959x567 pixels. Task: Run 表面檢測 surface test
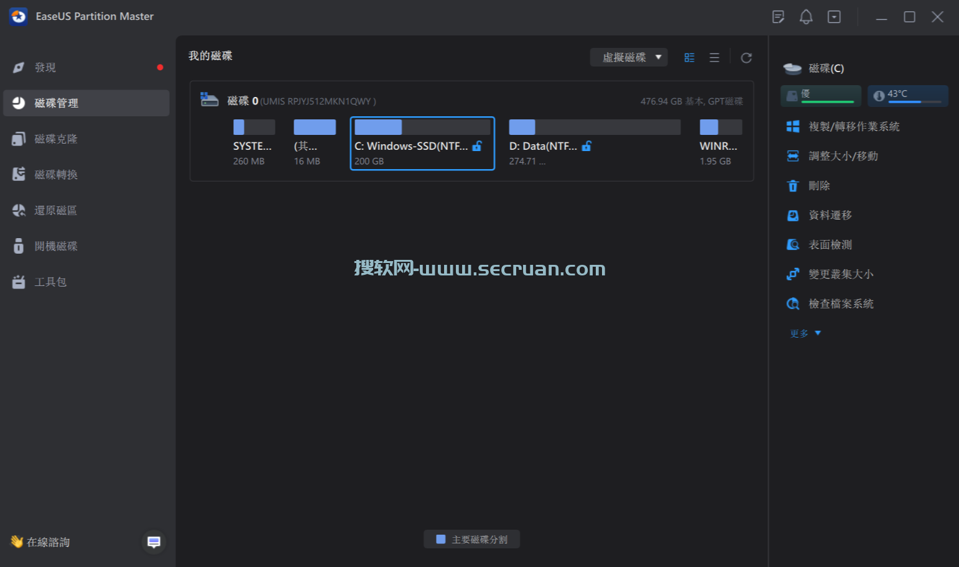click(819, 244)
